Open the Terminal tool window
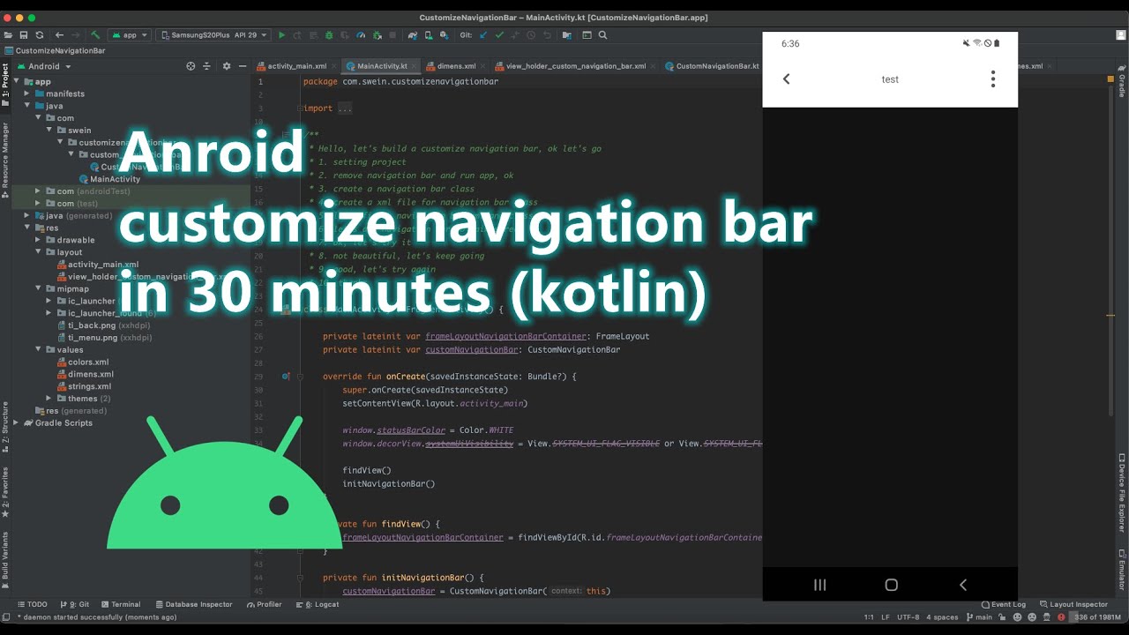This screenshot has height=635, width=1129. pyautogui.click(x=120, y=604)
